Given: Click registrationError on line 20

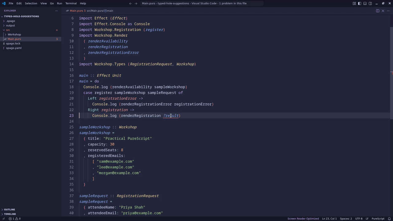Looking at the screenshot, I should click(118, 99).
